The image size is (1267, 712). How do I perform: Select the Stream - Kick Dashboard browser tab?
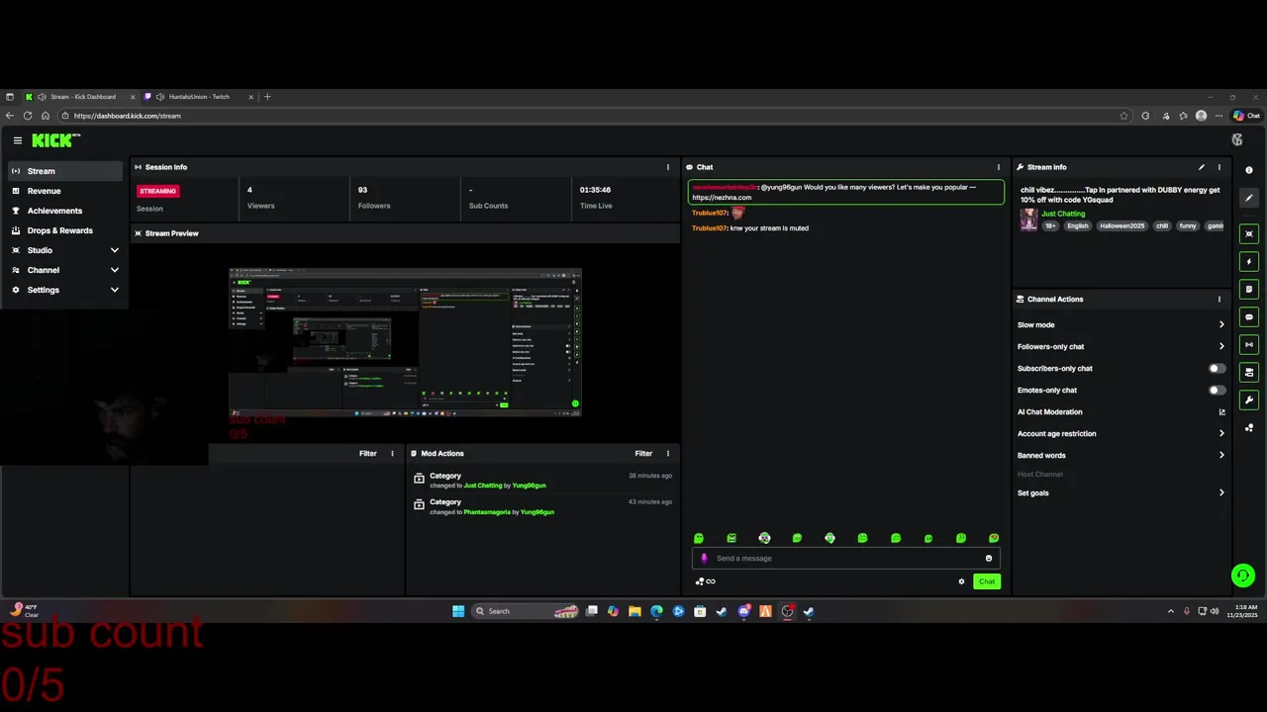[79, 97]
